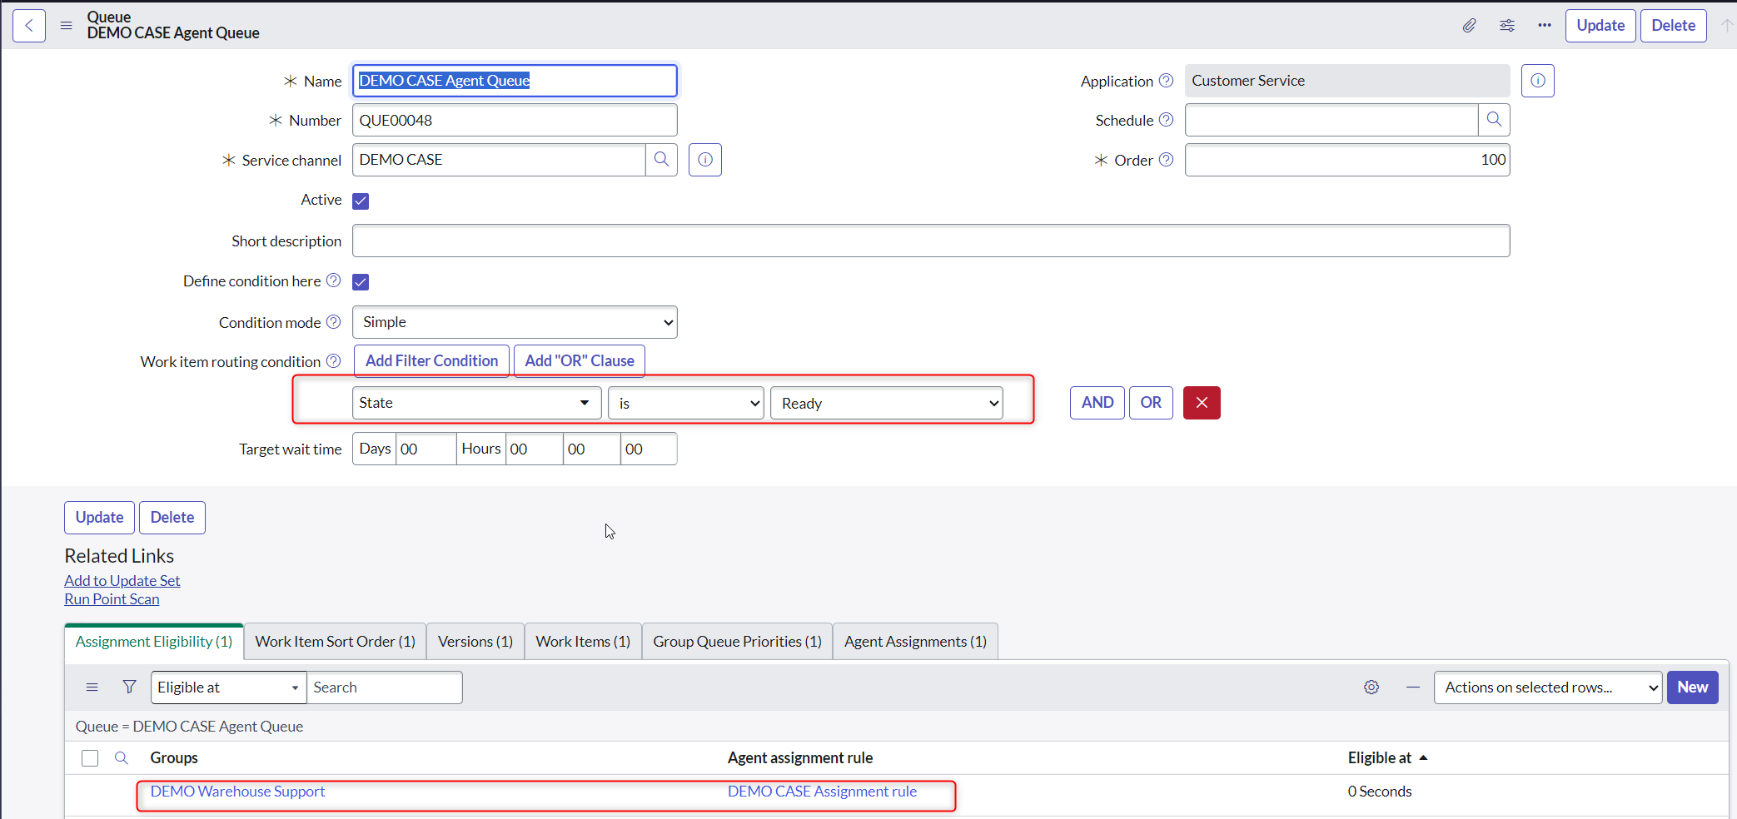Click the related list Search box
Screen dimensions: 1737x819
[x=385, y=687]
